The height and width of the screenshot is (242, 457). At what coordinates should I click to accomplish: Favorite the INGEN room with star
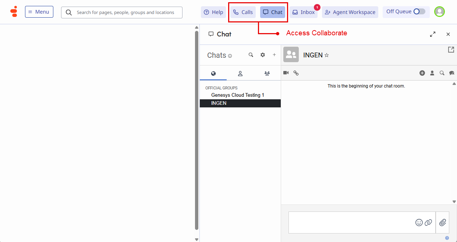point(326,55)
